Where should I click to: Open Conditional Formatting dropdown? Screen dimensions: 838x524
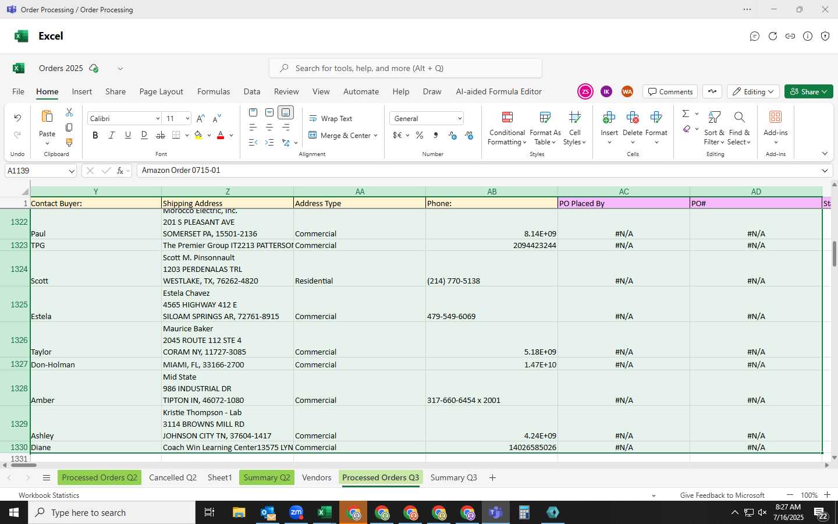507,128
